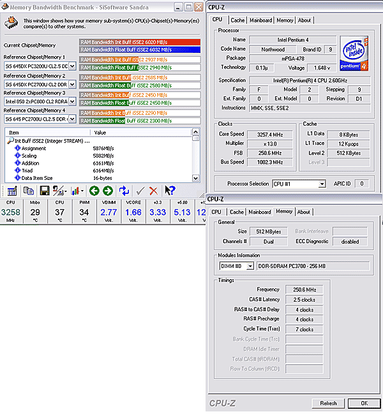383x414 pixels.
Task: Click the scroll down arrow of the results list
Action: pyautogui.click(x=196, y=178)
